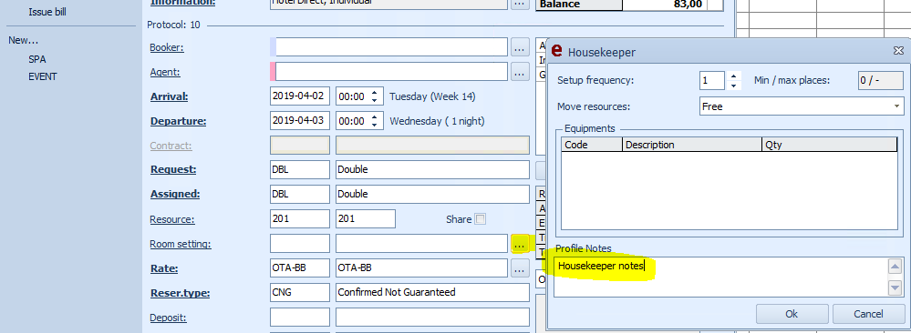Open the Rate label link

164,268
